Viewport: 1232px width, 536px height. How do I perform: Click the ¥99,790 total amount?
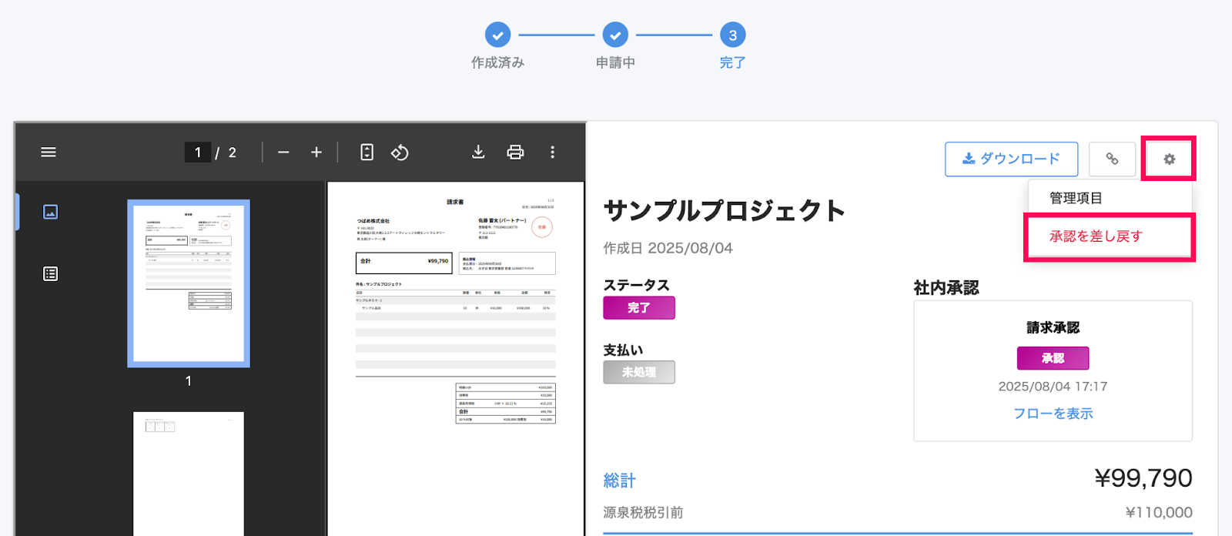click(1143, 478)
